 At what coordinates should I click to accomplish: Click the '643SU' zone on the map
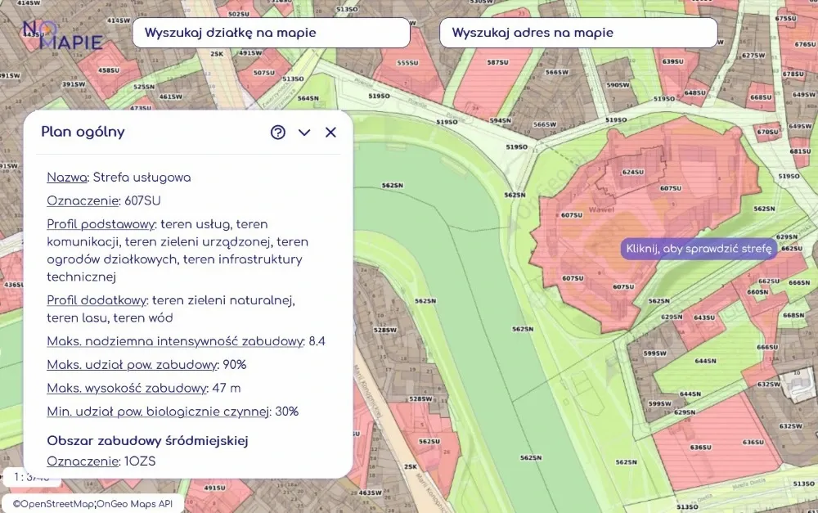coord(704,317)
